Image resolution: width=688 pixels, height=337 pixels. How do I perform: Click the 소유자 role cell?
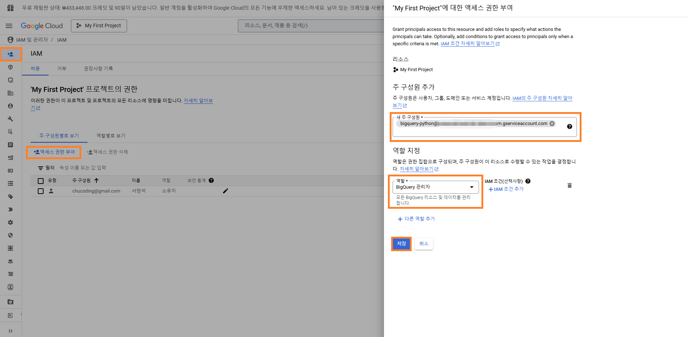[x=169, y=191]
